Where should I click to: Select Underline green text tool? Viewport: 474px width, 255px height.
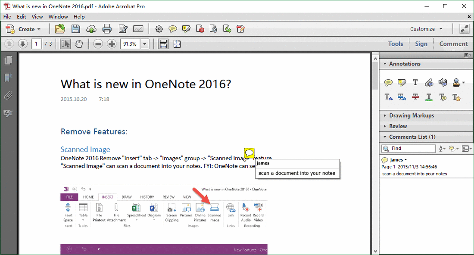pyautogui.click(x=429, y=97)
